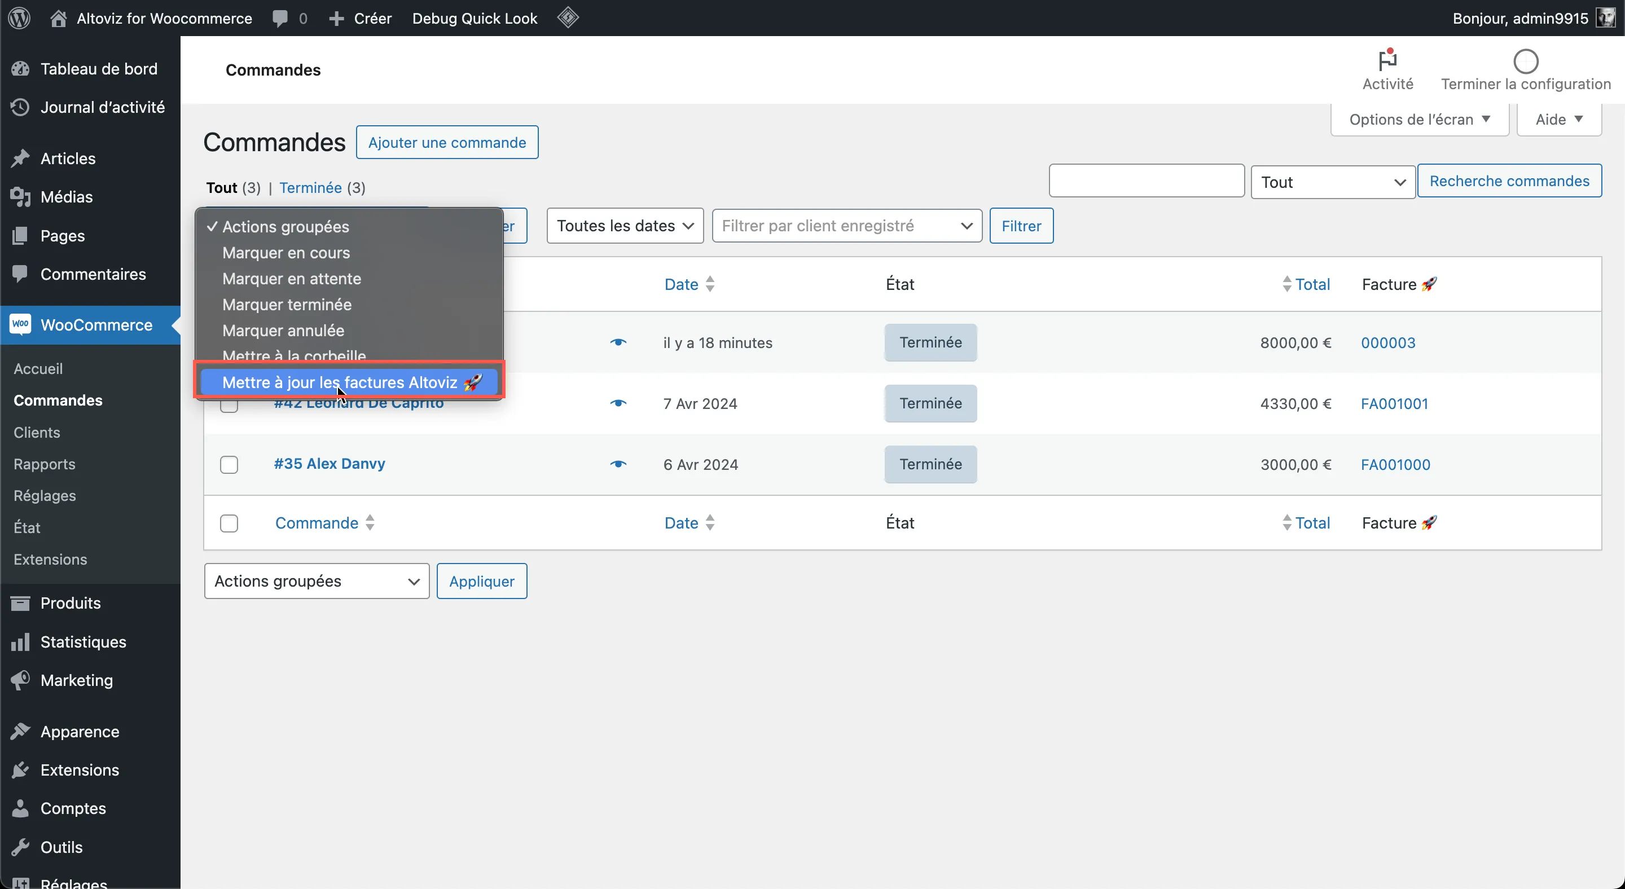Open the Pages sidebar section
Viewport: 1625px width, 889px height.
click(x=90, y=235)
